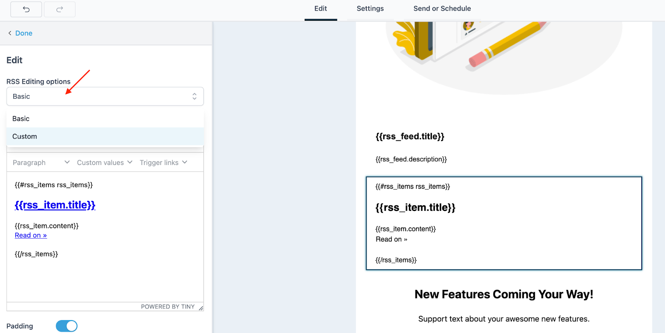The height and width of the screenshot is (333, 665).
Task: Click the redo arrow button
Action: click(x=59, y=9)
